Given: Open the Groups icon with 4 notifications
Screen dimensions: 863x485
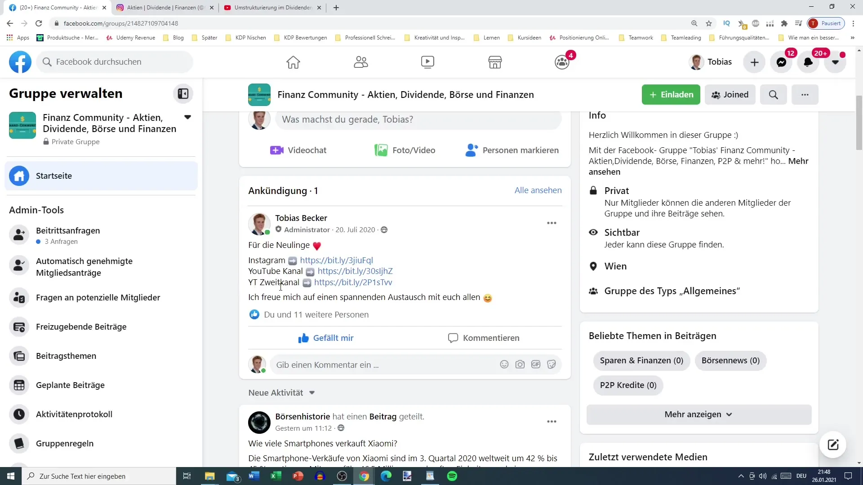Looking at the screenshot, I should [x=562, y=62].
